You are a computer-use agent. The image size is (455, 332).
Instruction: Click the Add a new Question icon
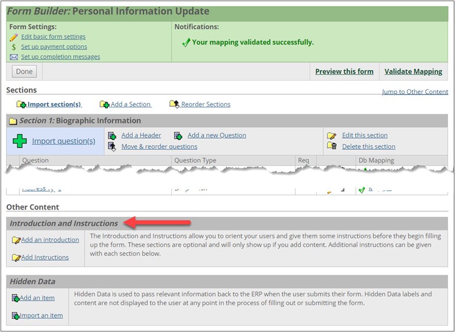[178, 136]
